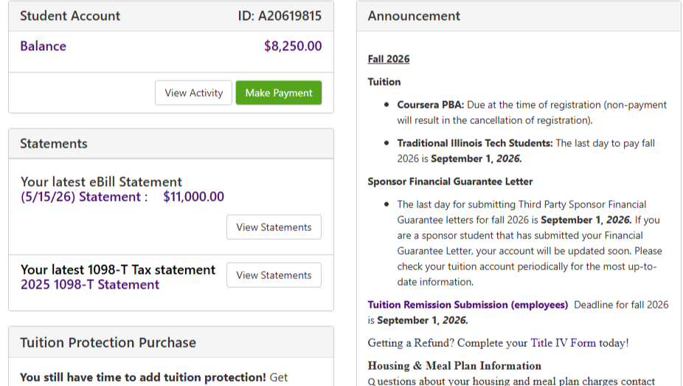Viewport: 683px width, 386px height.
Task: Open View Activity for the student account
Action: 193,93
